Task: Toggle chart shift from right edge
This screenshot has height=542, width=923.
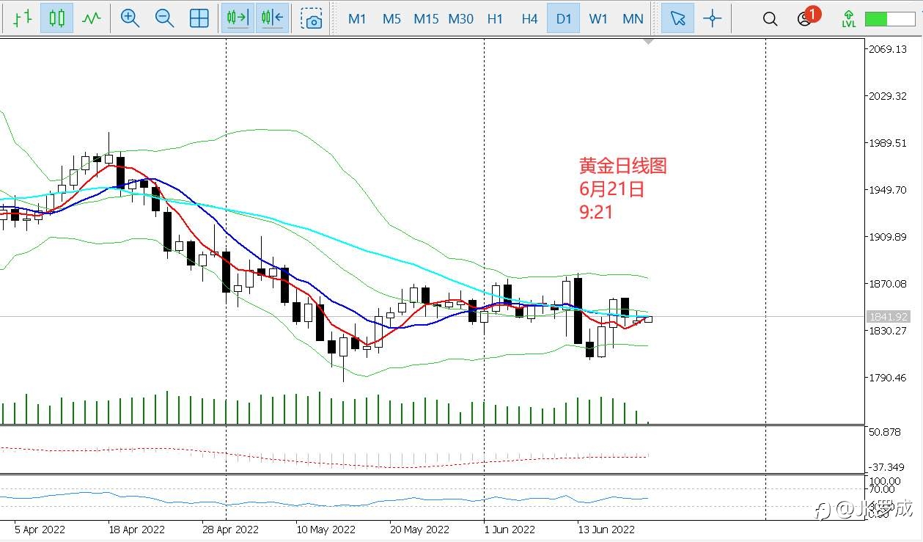Action: [x=272, y=18]
